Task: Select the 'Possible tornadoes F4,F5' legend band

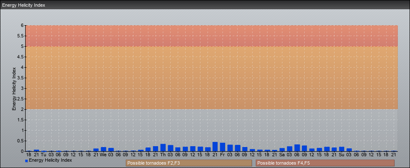Action: (x=325, y=163)
